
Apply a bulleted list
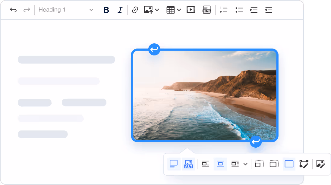pos(239,10)
